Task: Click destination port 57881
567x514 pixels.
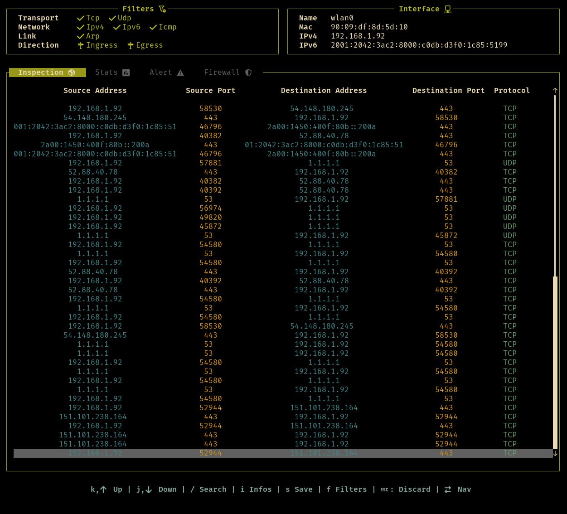Action: tap(446, 199)
